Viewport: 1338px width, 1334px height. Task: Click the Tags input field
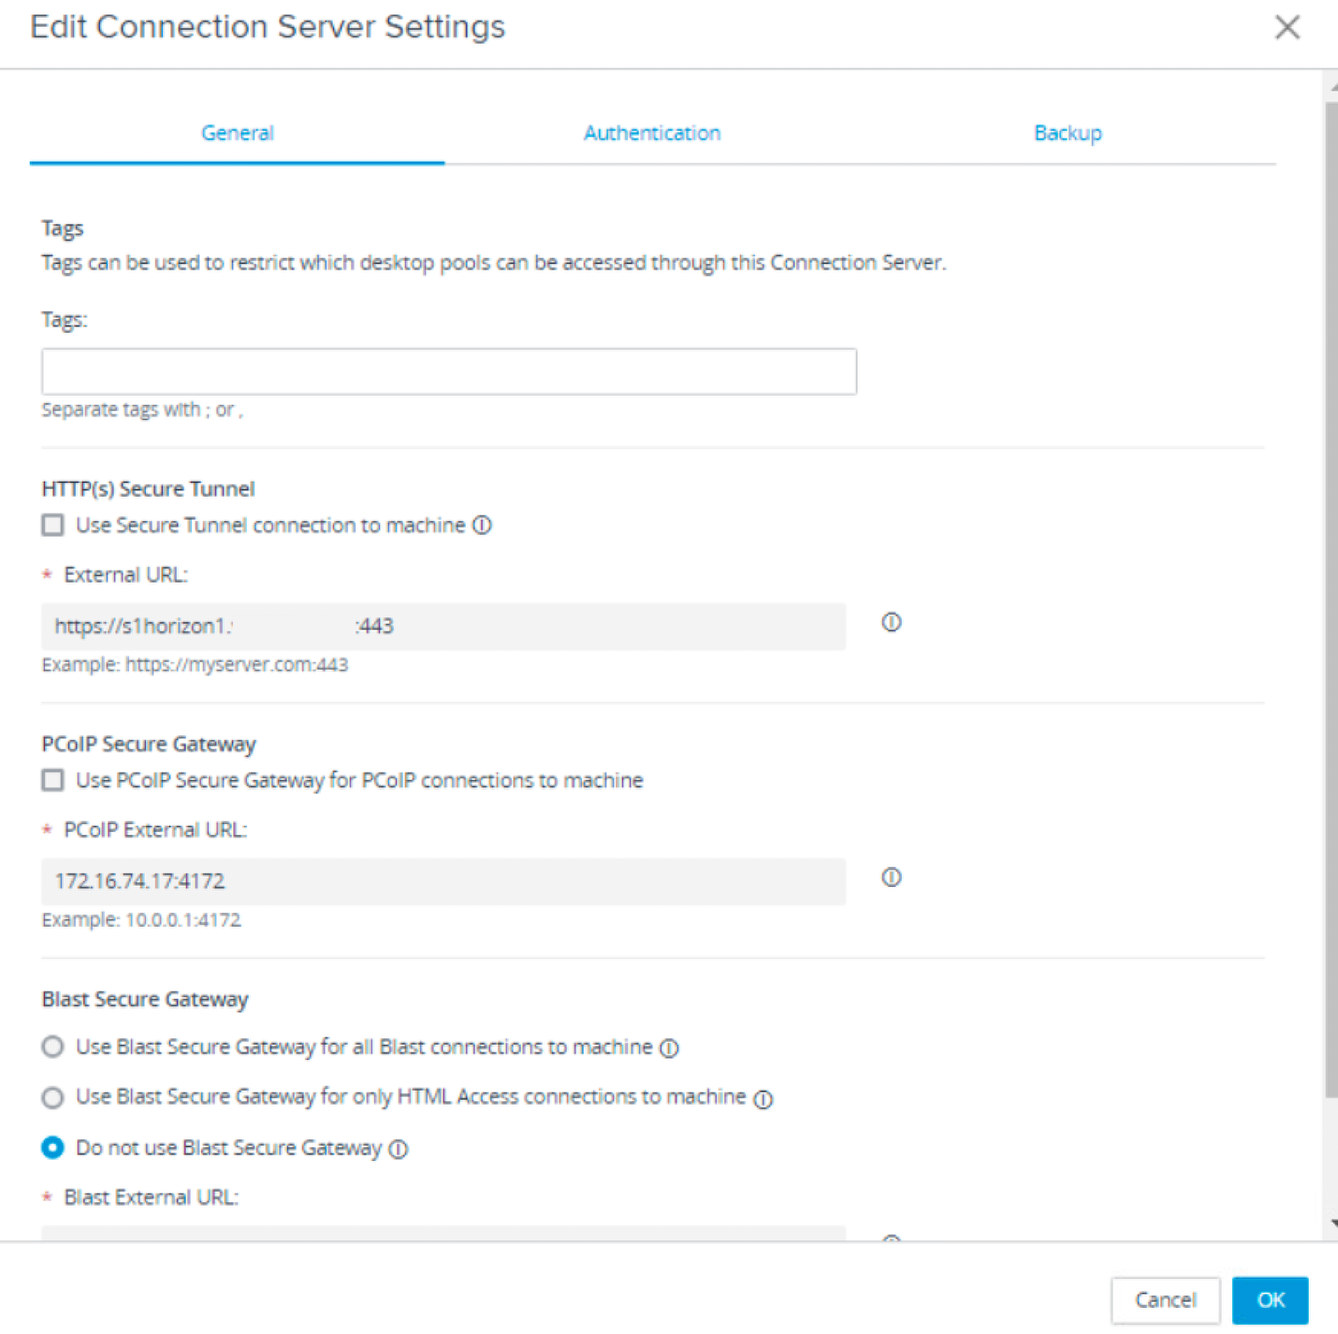coord(448,370)
